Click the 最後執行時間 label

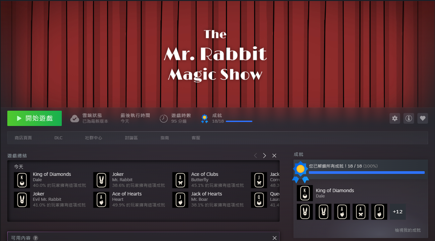click(x=135, y=115)
